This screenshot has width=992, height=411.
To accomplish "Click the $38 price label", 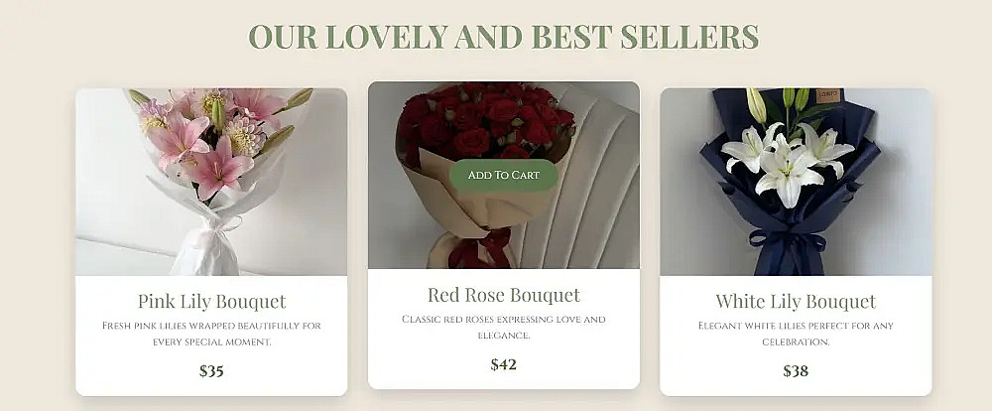I will tap(796, 371).
